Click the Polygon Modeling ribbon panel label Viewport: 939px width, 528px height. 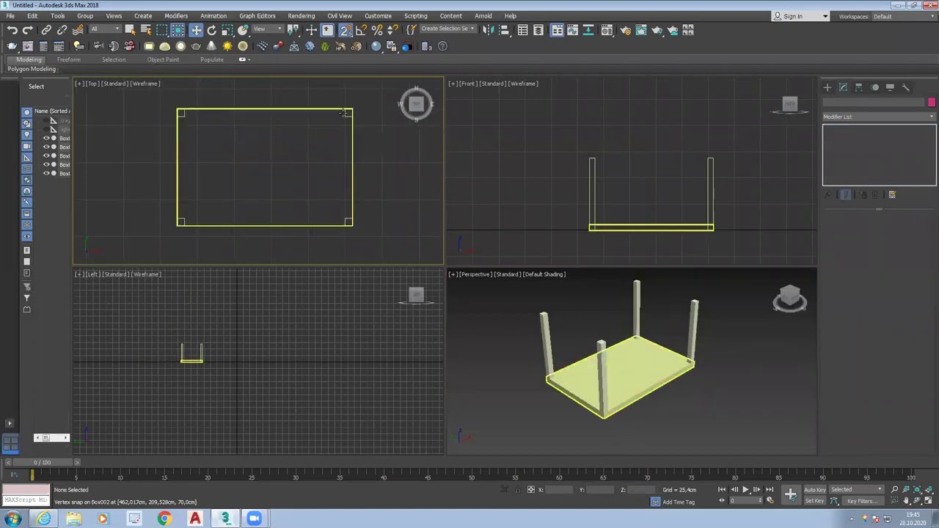pos(32,69)
